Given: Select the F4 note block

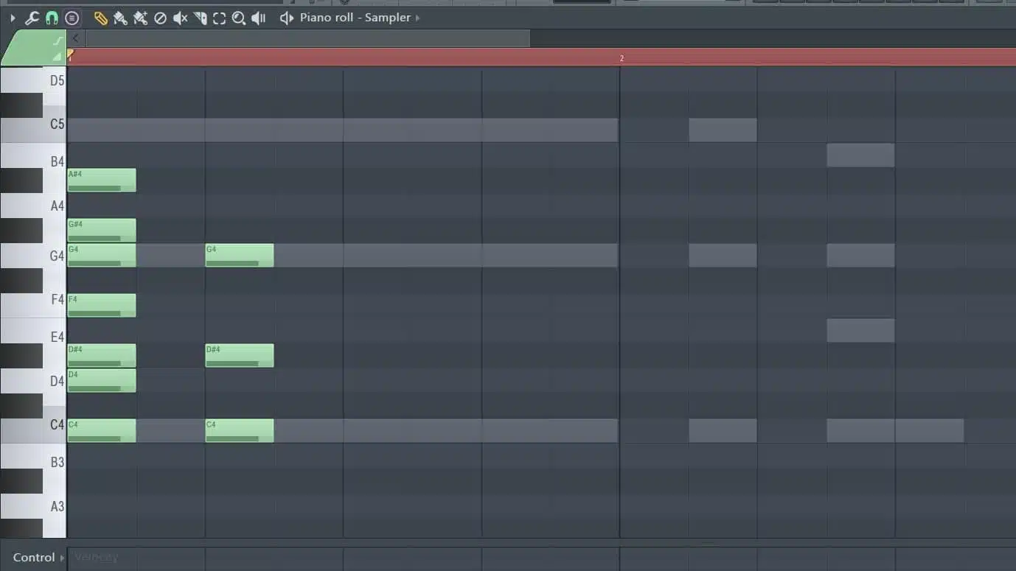Looking at the screenshot, I should coord(102,306).
